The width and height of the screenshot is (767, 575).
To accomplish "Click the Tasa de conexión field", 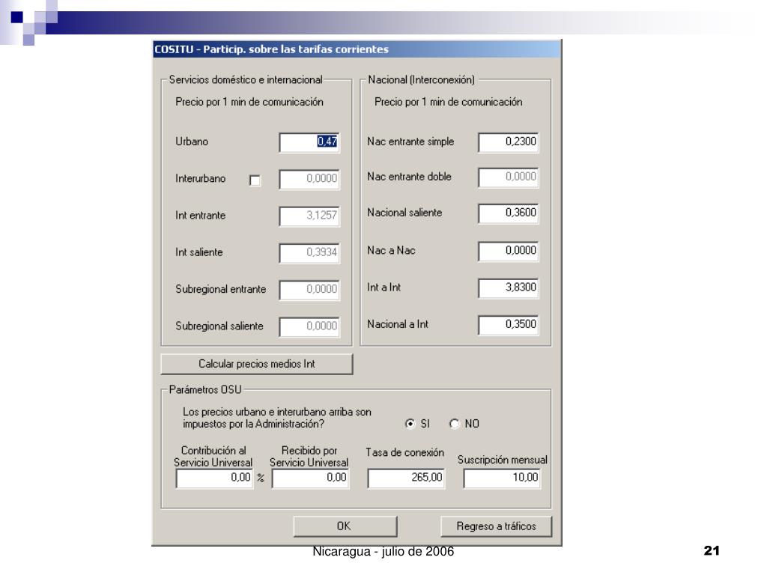I will pyautogui.click(x=406, y=478).
